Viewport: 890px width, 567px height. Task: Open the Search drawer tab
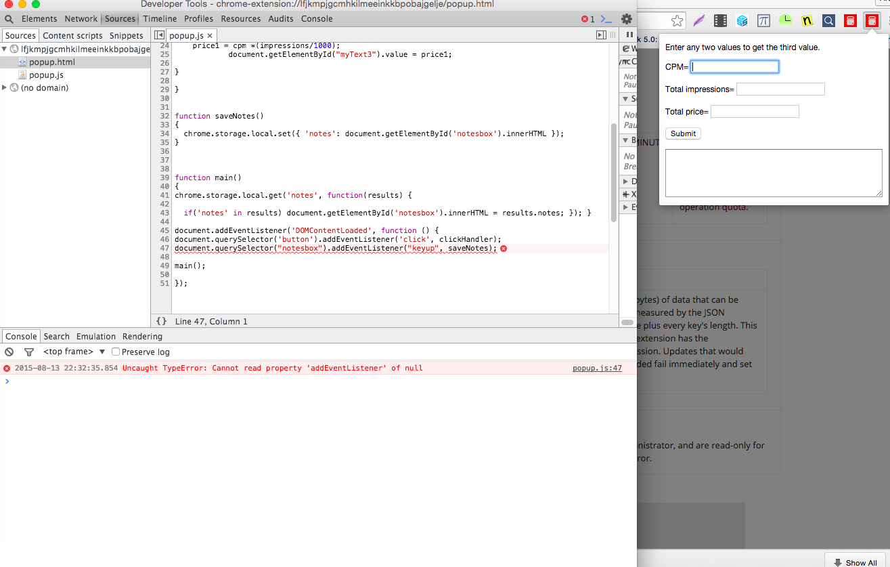tap(57, 336)
